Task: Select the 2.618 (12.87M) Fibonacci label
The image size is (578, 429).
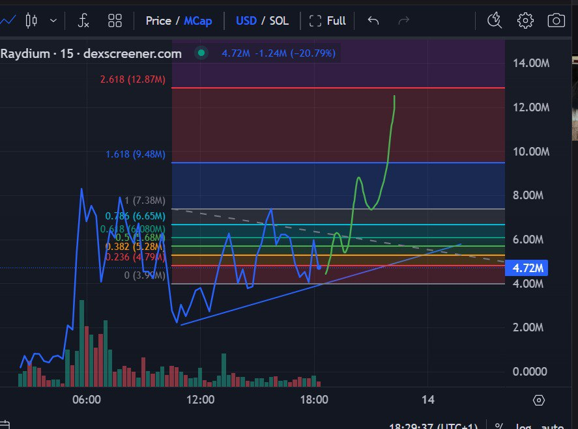Action: (x=133, y=79)
